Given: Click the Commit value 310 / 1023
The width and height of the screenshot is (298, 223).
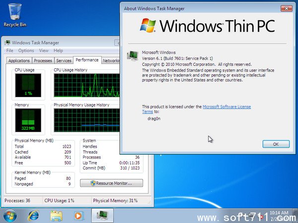Looking at the screenshot, I should [130, 168].
